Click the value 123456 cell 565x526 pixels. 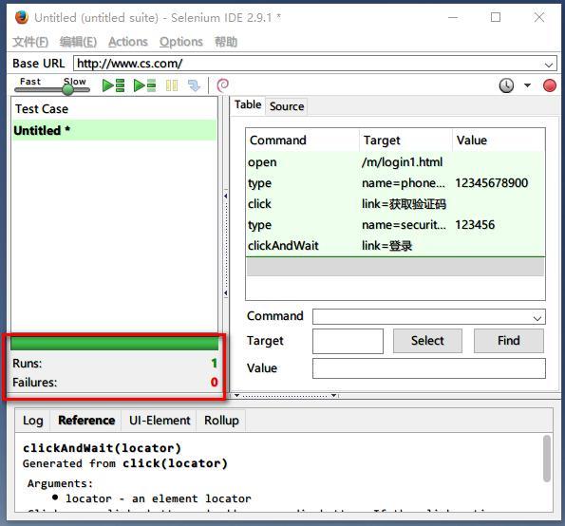point(475,225)
